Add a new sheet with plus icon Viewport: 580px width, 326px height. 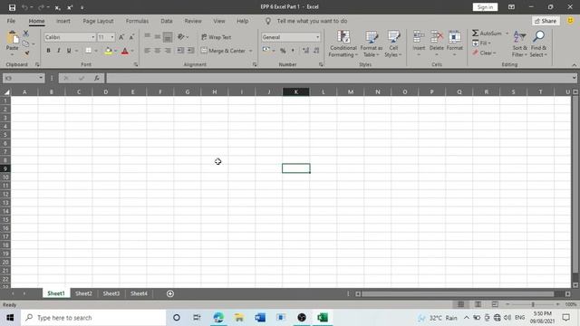tap(170, 293)
